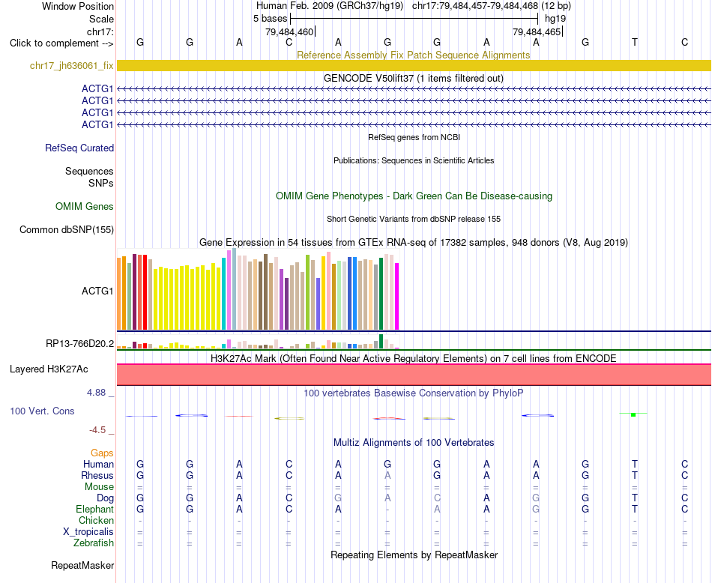Click the Chicken species label
Image resolution: width=712 pixels, height=583 pixels.
click(96, 520)
